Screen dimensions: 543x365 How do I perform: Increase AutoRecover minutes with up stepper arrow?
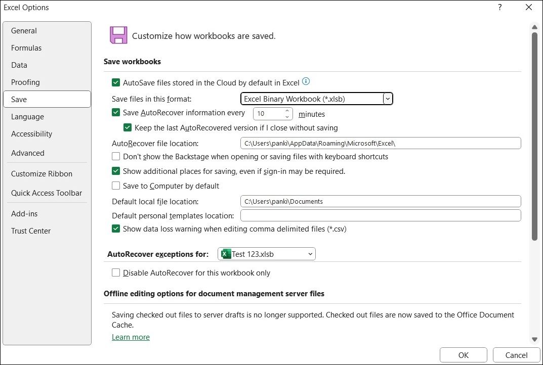point(287,111)
